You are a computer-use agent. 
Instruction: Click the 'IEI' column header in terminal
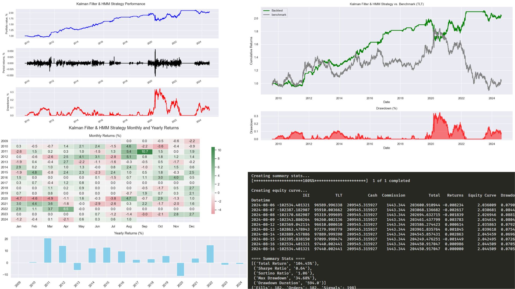306,195
